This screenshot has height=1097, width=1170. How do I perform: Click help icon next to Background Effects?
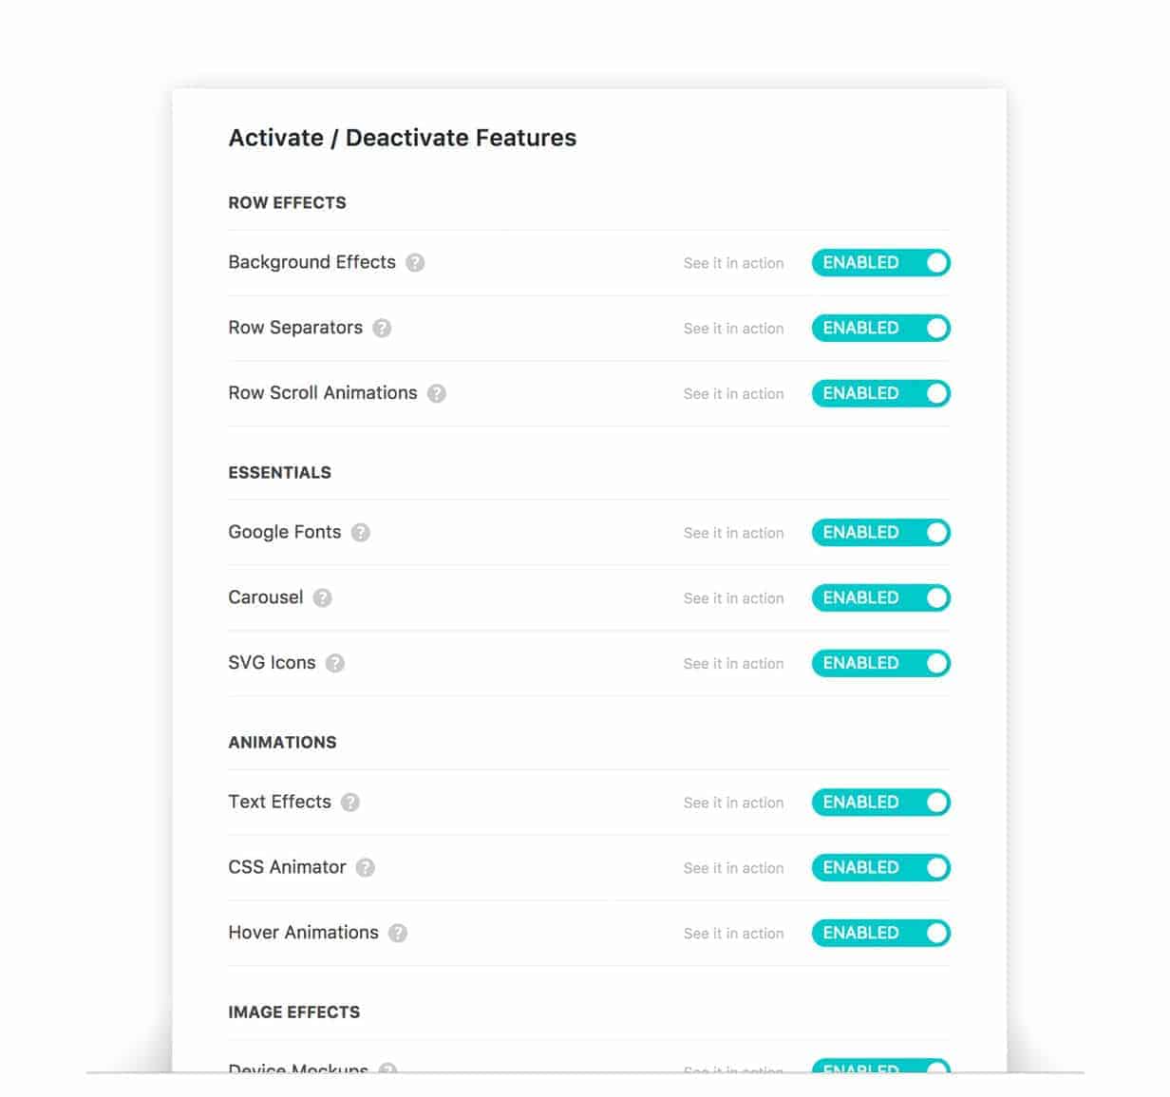point(415,263)
